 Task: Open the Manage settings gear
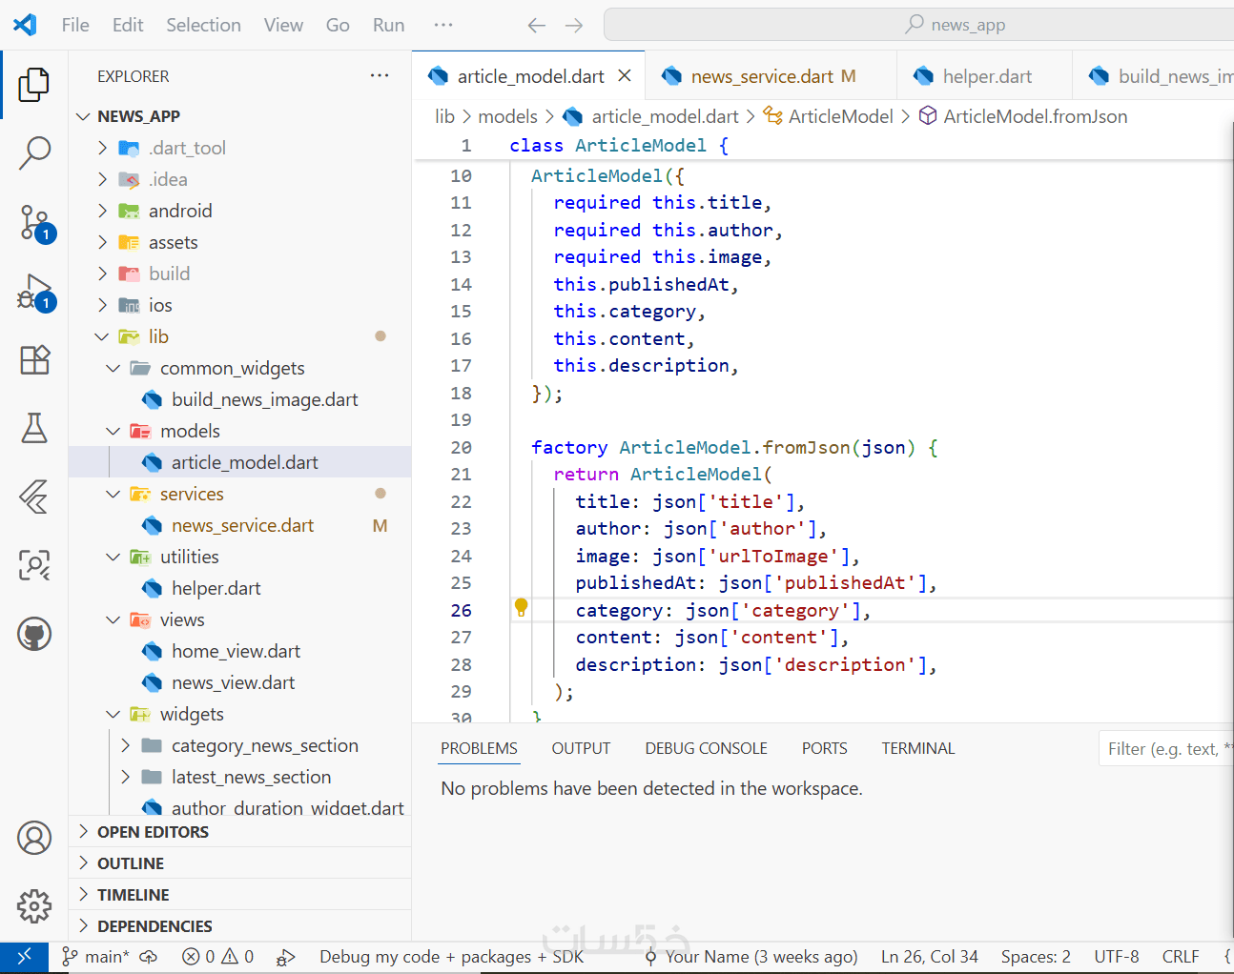[x=34, y=906]
